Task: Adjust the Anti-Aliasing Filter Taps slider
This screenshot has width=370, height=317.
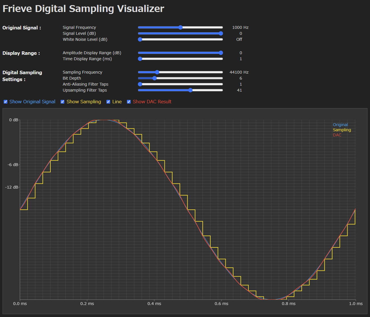Action: point(140,84)
